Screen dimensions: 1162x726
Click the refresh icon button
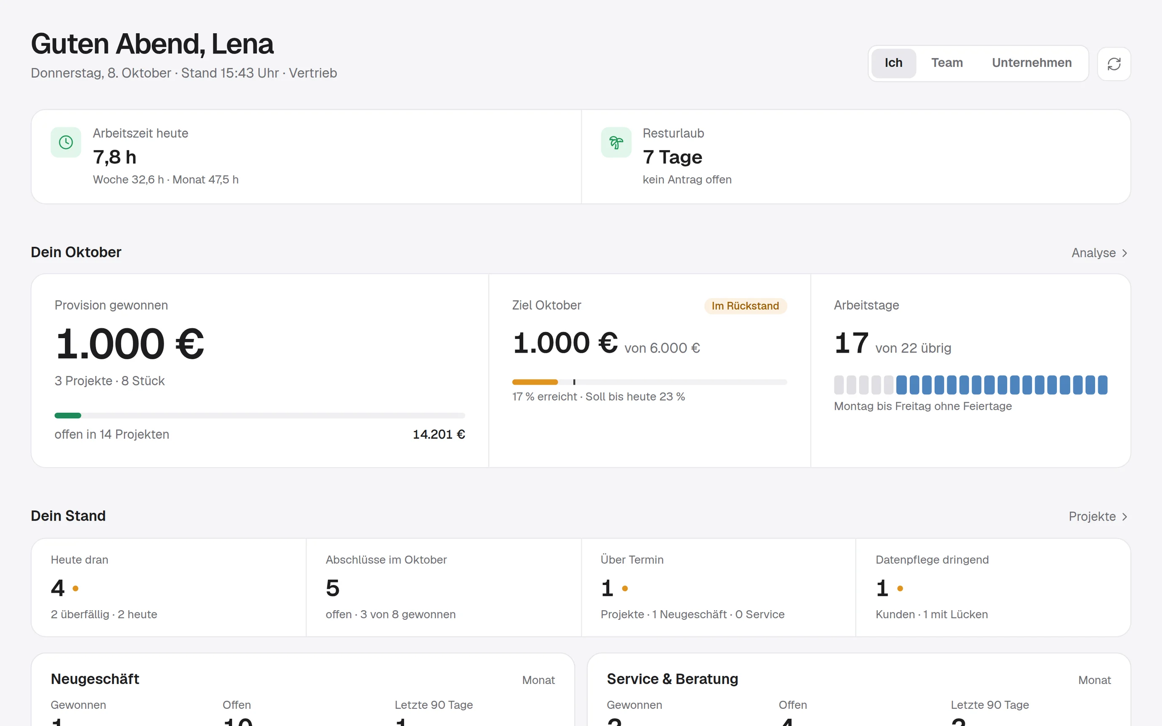coord(1114,64)
